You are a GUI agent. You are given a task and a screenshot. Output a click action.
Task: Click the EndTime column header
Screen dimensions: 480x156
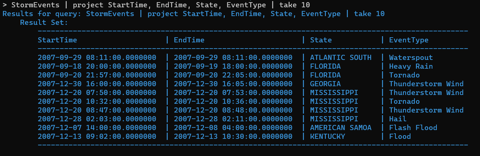[x=189, y=40]
